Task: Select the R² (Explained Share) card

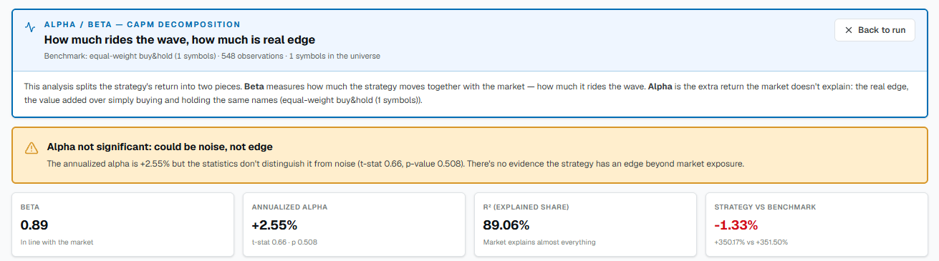Action: (x=585, y=225)
